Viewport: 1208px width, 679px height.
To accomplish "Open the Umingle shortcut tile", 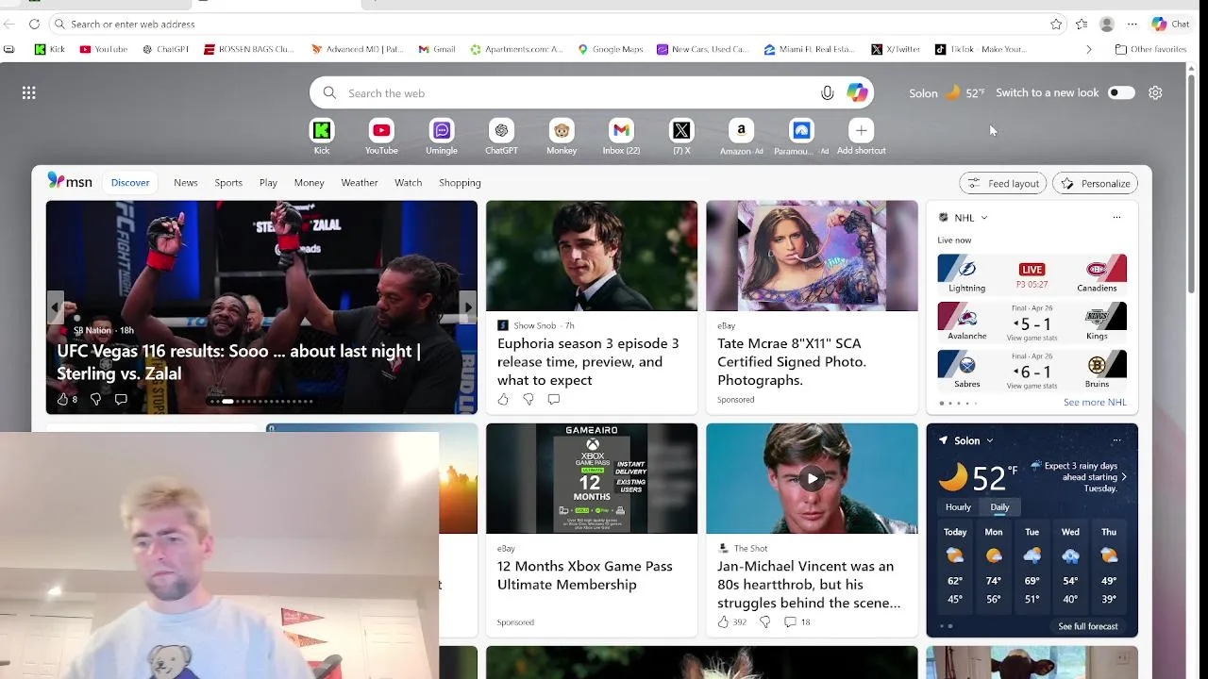I will [x=442, y=130].
